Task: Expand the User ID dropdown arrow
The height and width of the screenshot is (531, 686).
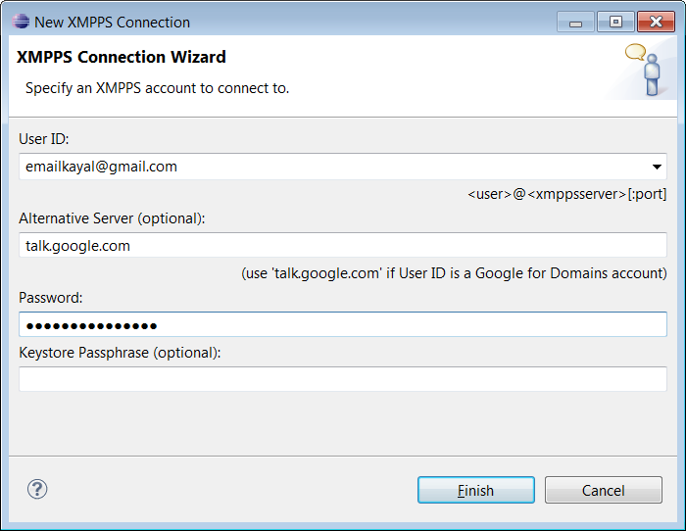Action: (657, 167)
